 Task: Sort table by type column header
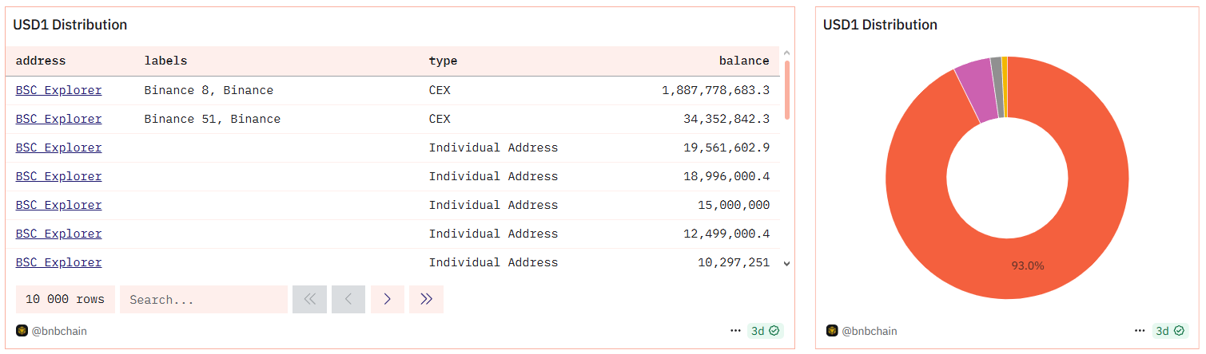click(x=443, y=61)
